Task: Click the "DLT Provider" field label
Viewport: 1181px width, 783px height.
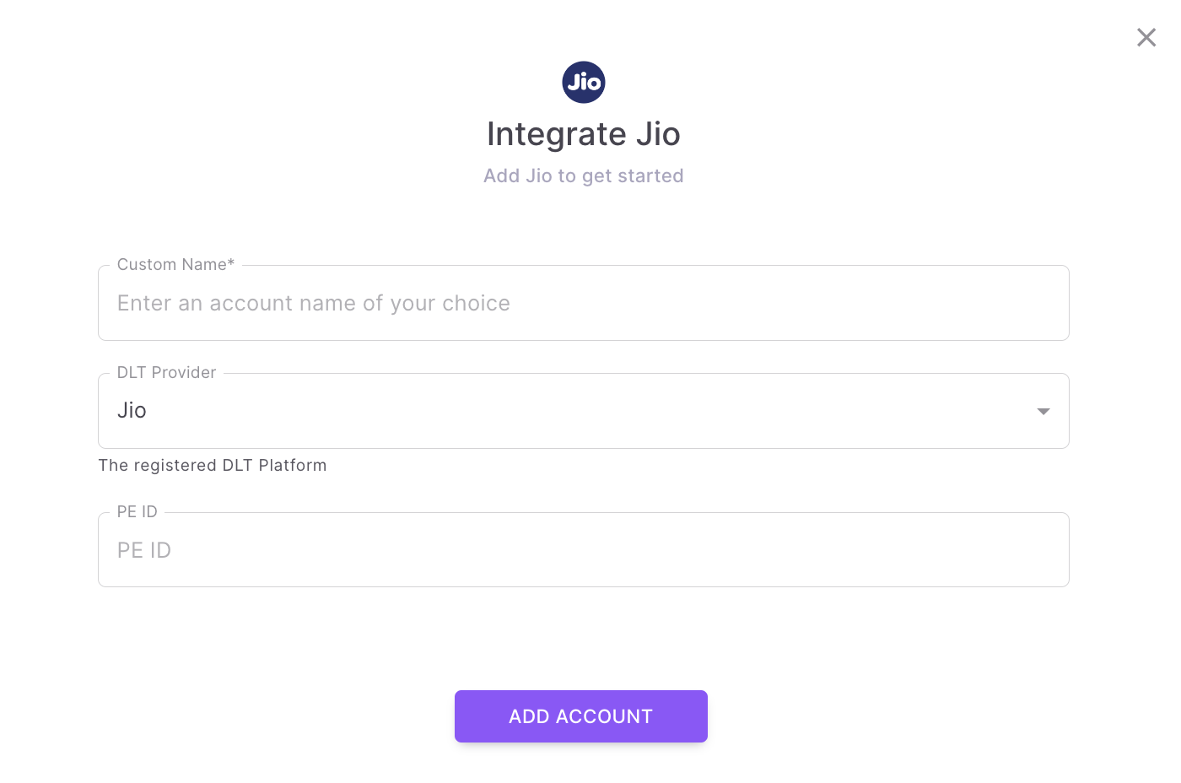Action: [x=166, y=373]
